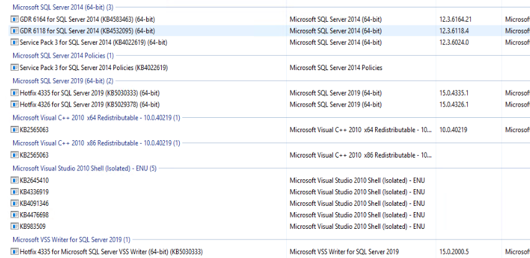Collapse Microsoft VSS Writer for SQL Server 2019 group
530x258 pixels.
pyautogui.click(x=72, y=240)
